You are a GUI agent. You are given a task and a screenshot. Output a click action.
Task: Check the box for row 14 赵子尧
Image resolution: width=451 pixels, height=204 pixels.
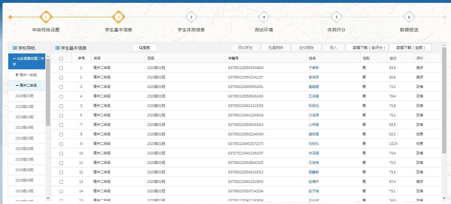click(x=61, y=191)
